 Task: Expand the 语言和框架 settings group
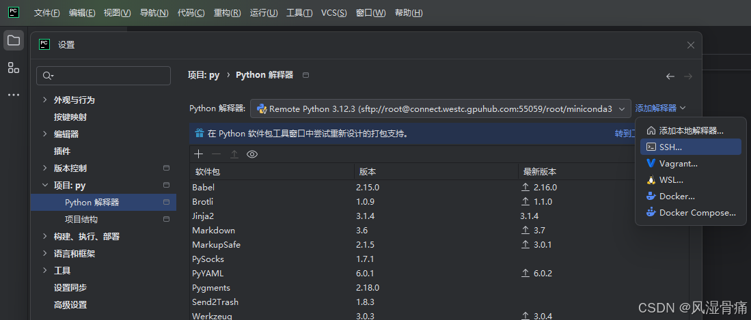(44, 254)
